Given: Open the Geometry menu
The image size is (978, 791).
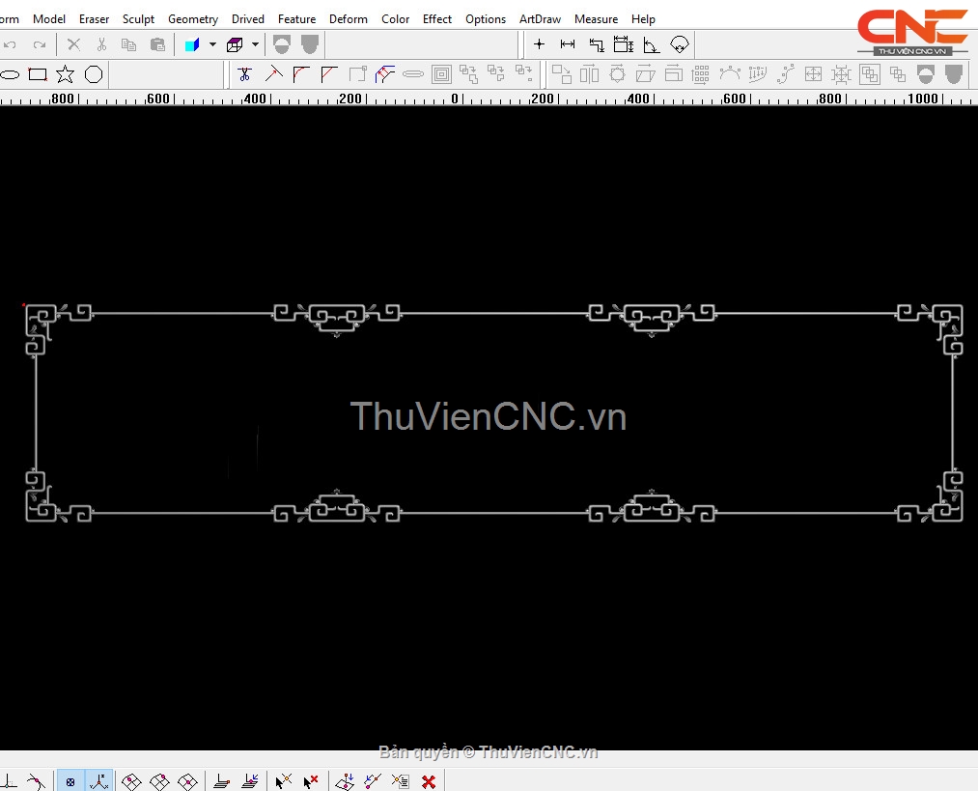Looking at the screenshot, I should [x=193, y=19].
